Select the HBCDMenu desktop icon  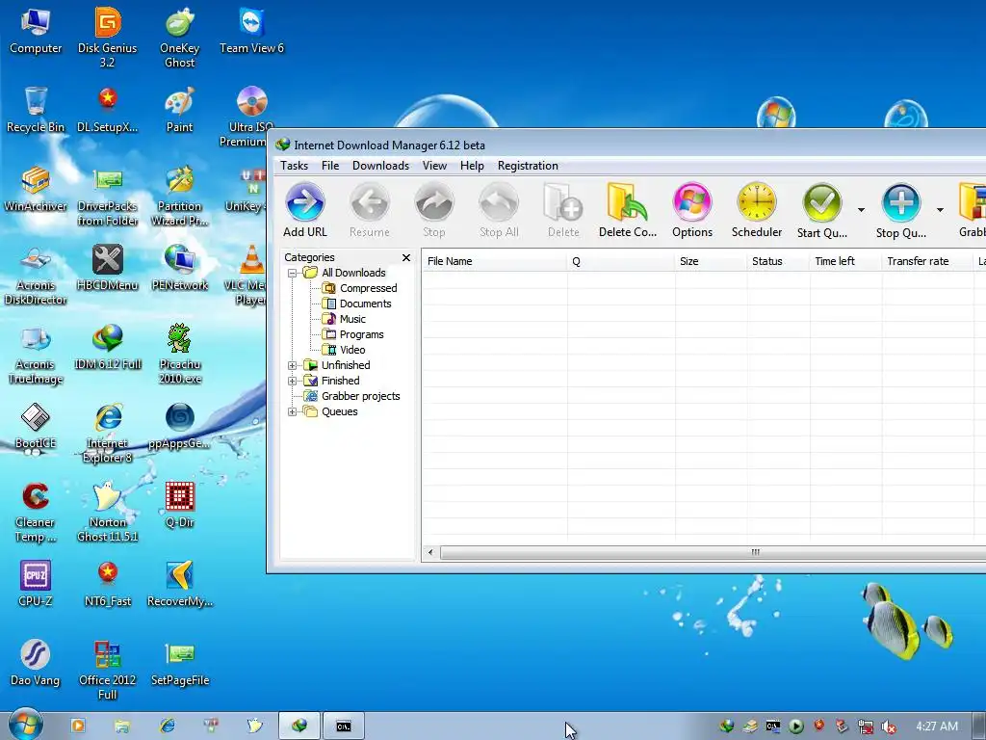pyautogui.click(x=108, y=268)
